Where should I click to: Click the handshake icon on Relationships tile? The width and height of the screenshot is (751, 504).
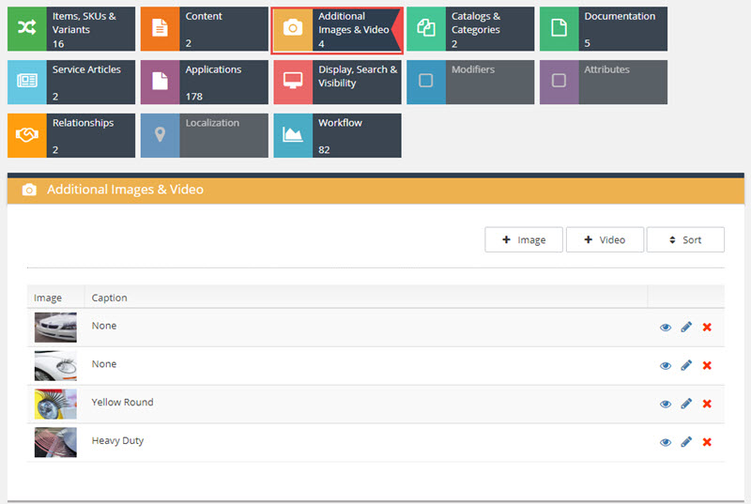(x=27, y=134)
